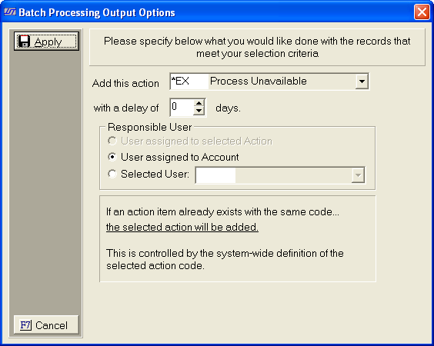Select 'User assigned to selected Action' radio
The image size is (434, 346).
112,141
